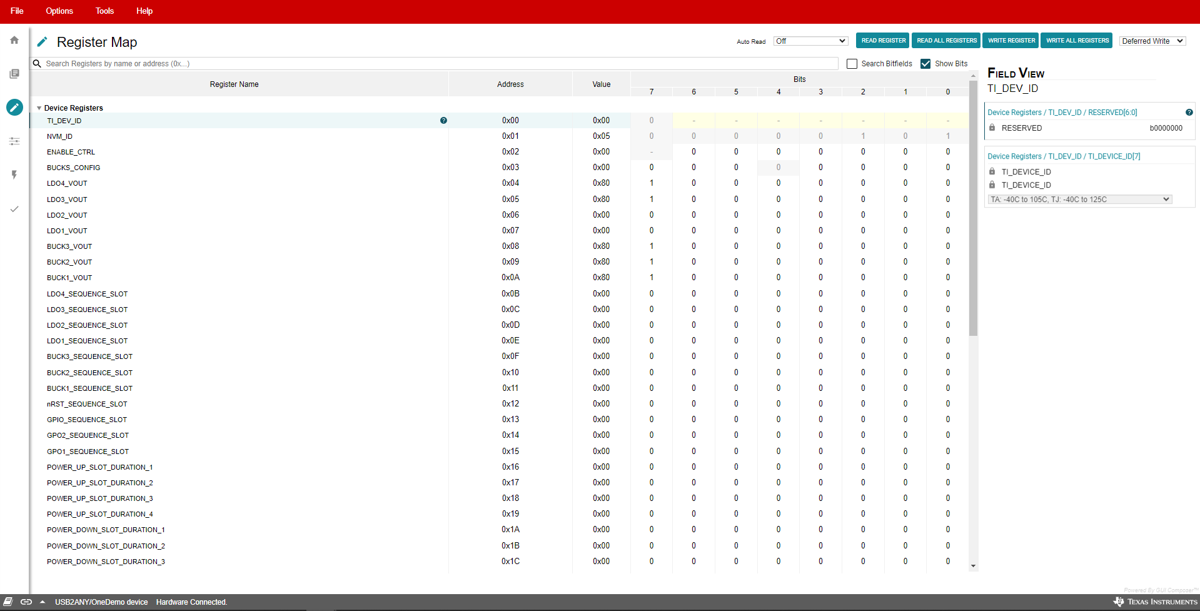Viewport: 1200px width, 611px height.
Task: Open the Auto Read dropdown
Action: (x=810, y=41)
